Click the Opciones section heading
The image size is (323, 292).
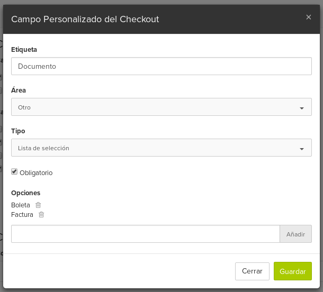(26, 193)
